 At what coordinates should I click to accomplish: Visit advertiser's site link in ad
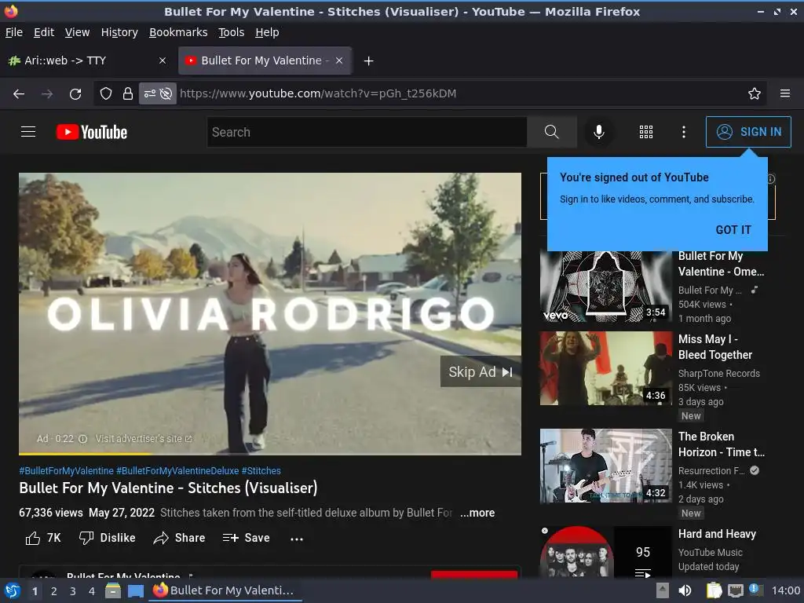(144, 439)
